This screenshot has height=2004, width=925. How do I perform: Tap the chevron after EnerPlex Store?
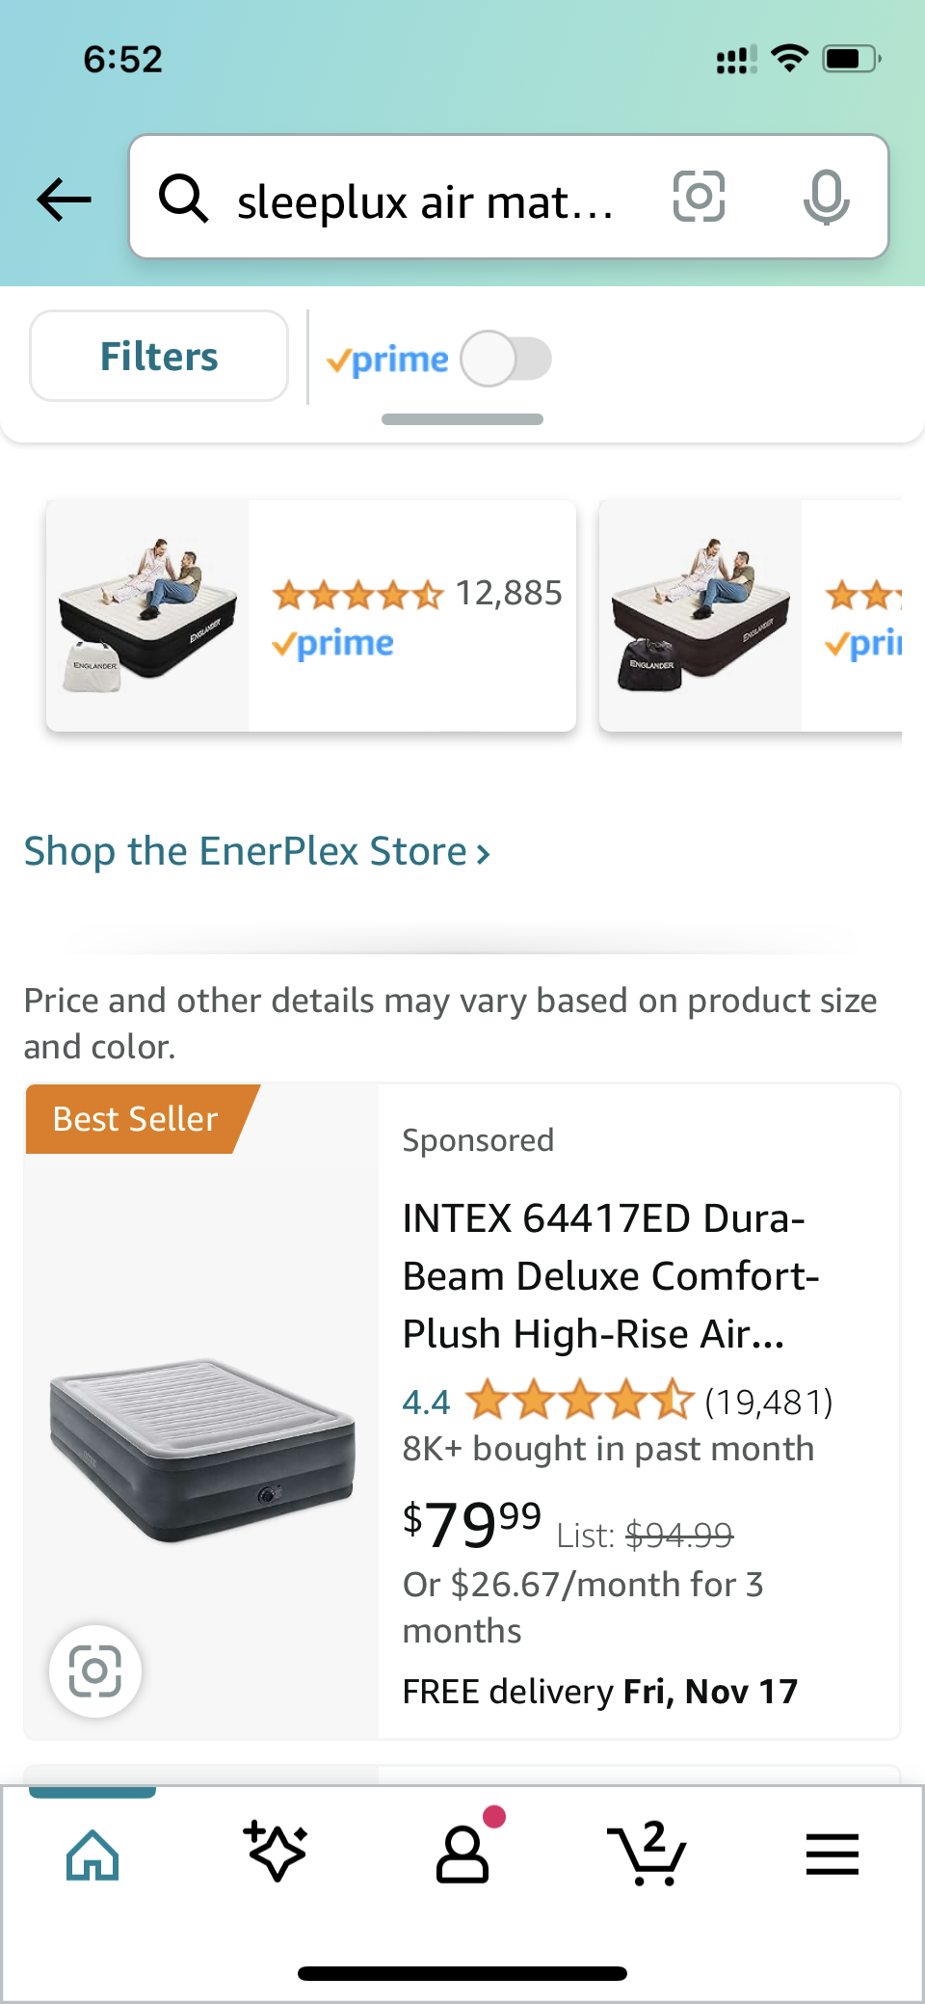pos(484,853)
